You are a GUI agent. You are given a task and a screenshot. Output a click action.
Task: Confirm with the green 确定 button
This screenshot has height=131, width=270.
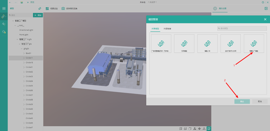pos(242,102)
